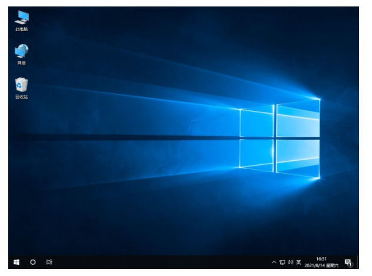This screenshot has height=276, width=372.
Task: Click the notification count badge showing 1
Action: pyautogui.click(x=350, y=264)
